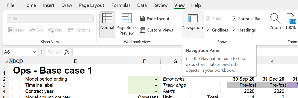Open the Formulas ribbon tab
The image size is (298, 98).
(121, 5)
